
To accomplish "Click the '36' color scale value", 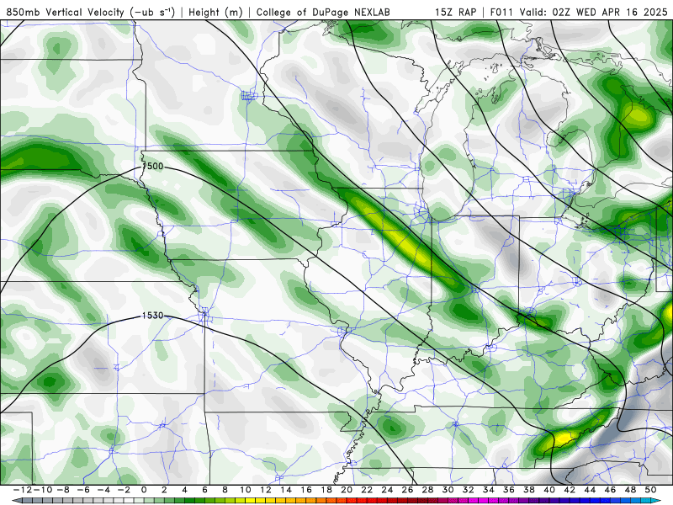I will point(509,490).
